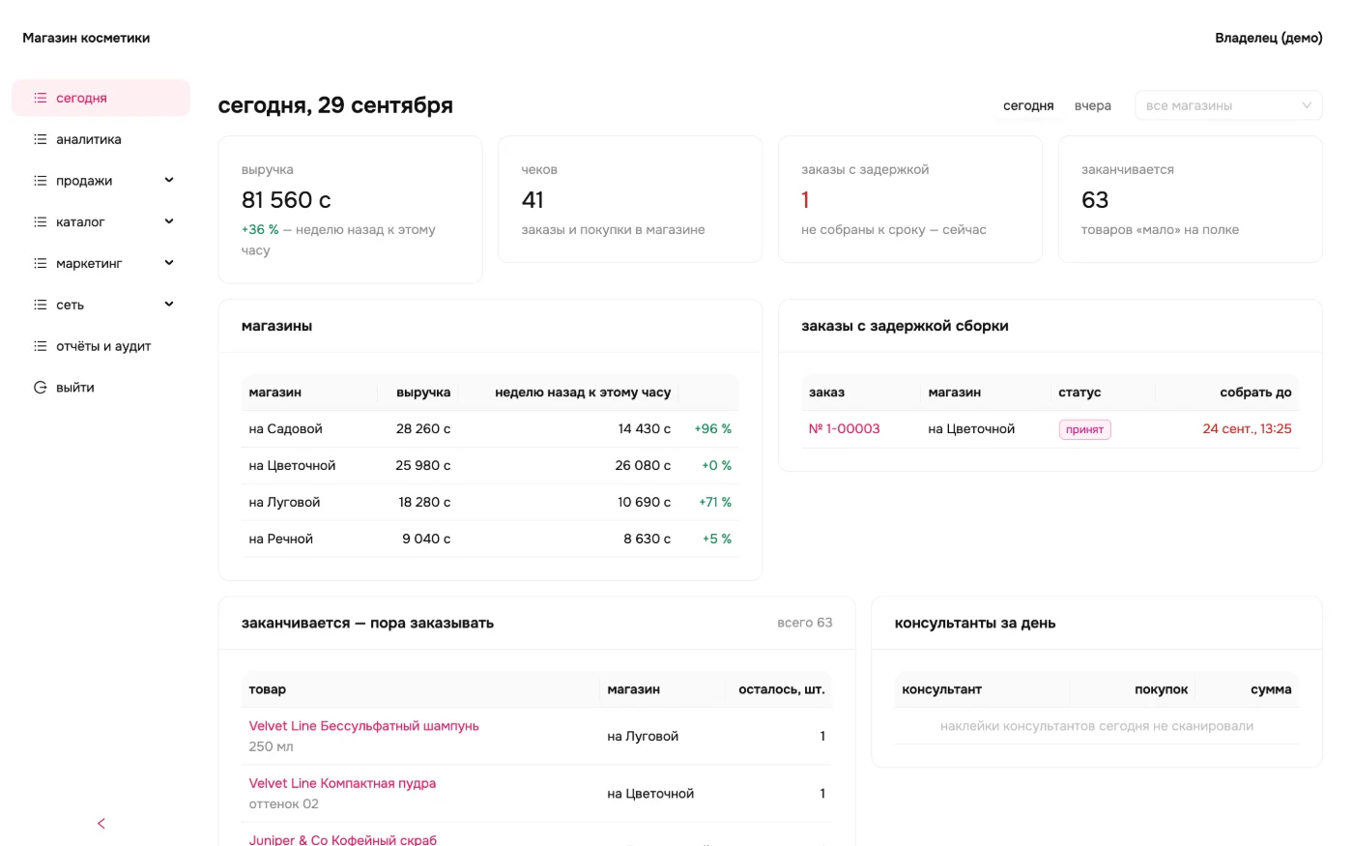This screenshot has height=846, width=1353.
Task: Click the «25 980 с» revenue cell
Action: (x=423, y=465)
